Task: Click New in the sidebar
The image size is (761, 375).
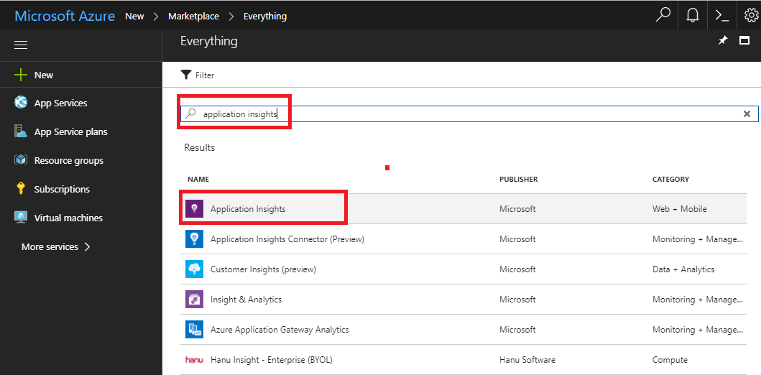Action: click(x=44, y=75)
